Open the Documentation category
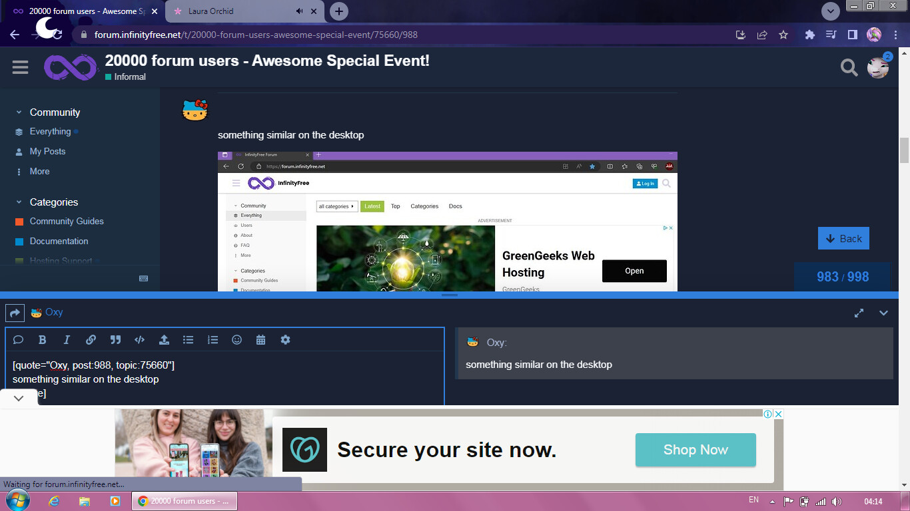The width and height of the screenshot is (910, 511). point(59,242)
